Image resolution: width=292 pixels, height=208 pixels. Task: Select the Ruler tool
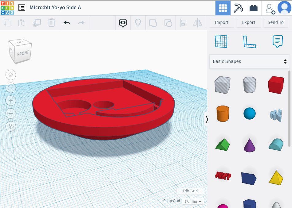(x=249, y=42)
